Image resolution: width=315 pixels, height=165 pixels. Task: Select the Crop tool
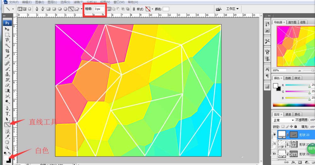(7, 51)
